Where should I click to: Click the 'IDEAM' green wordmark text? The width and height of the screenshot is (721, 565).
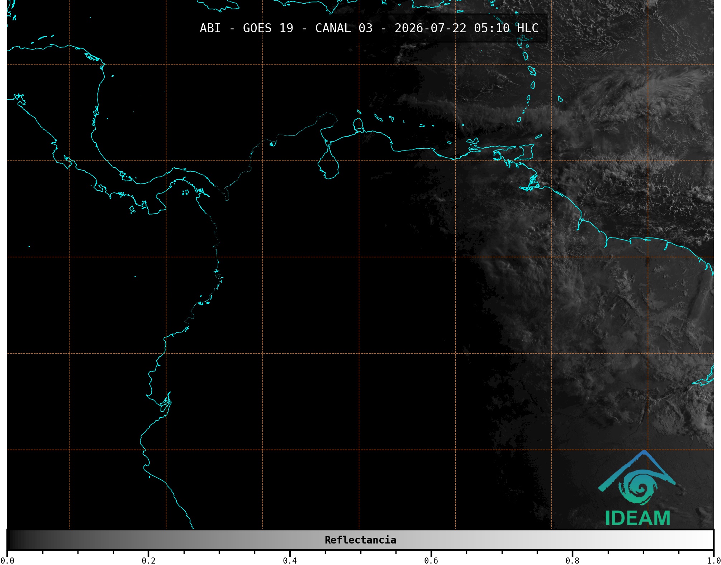[x=637, y=518]
